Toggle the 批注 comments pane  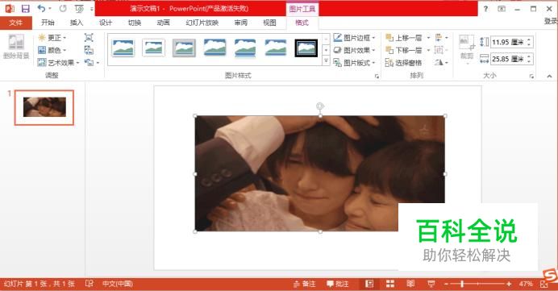pos(338,284)
